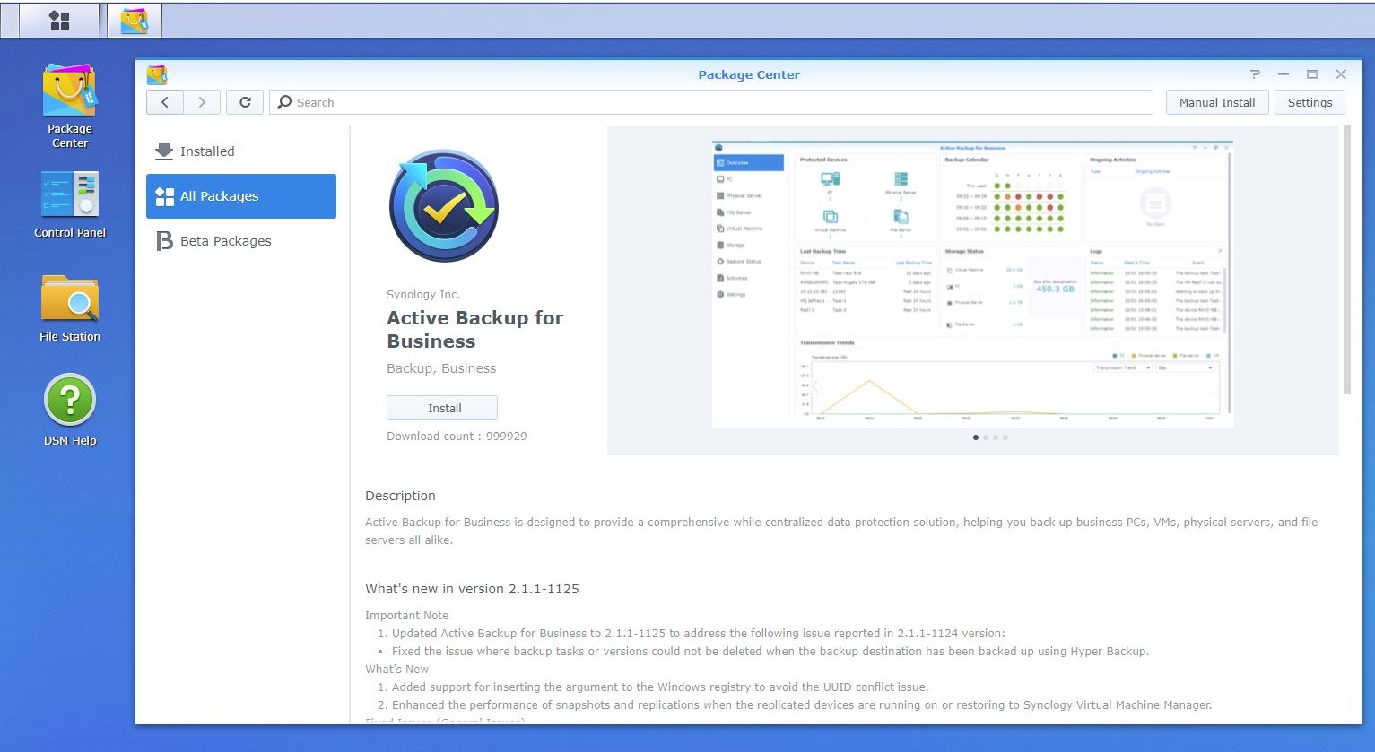Click the Beta Packages B icon

[x=164, y=241]
